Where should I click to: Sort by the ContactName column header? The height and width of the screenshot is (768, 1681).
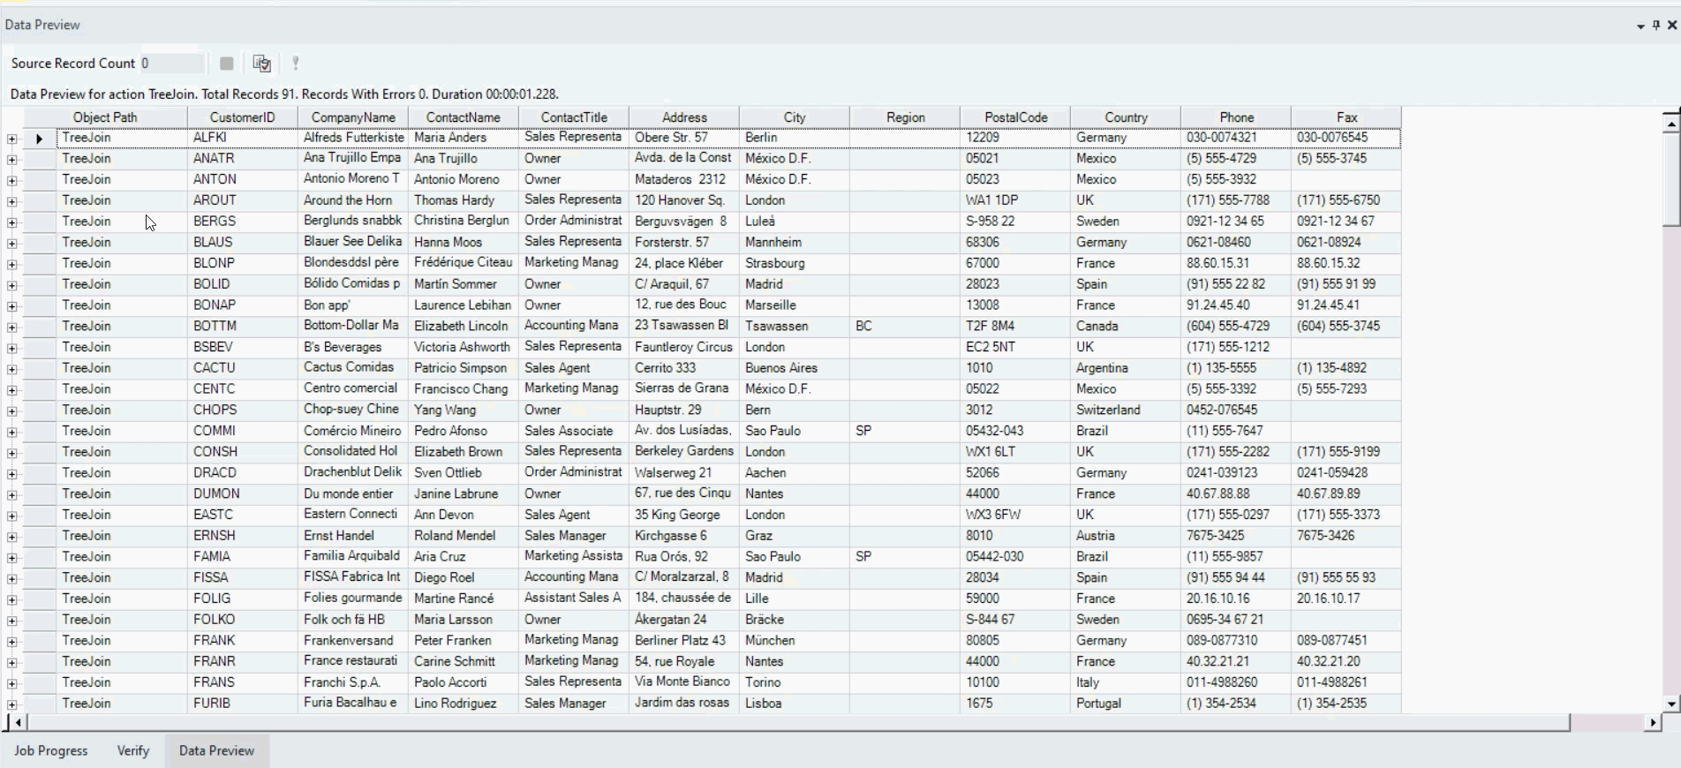pyautogui.click(x=464, y=117)
